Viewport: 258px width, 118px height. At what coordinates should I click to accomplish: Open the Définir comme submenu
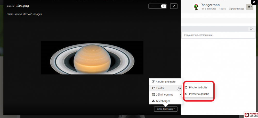point(166,95)
